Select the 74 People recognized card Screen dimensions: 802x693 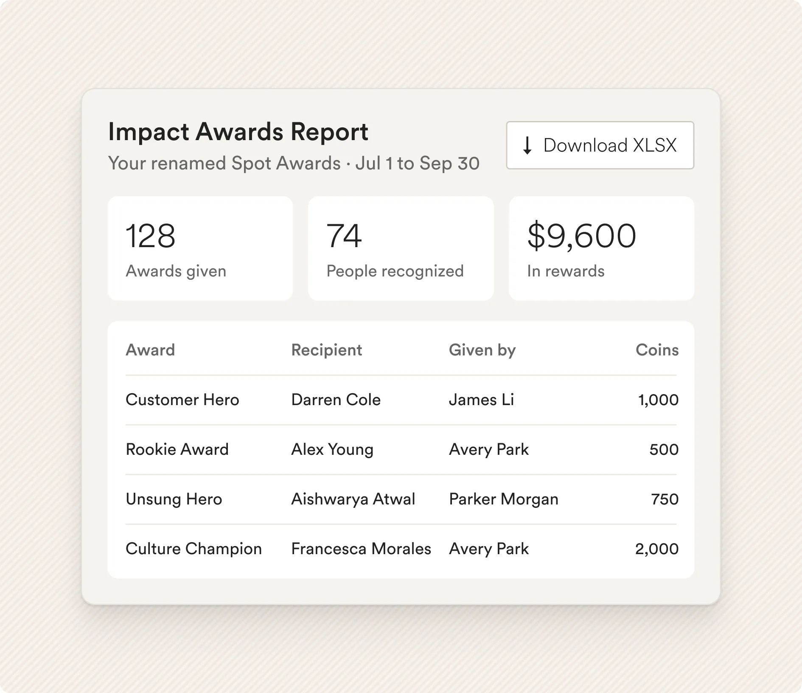[401, 248]
